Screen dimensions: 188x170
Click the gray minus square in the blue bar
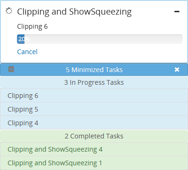pyautogui.click(x=11, y=69)
